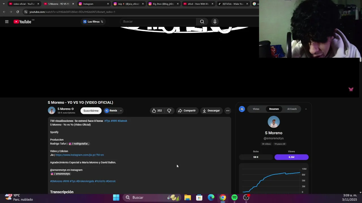This screenshot has width=362, height=203.
Task: Click the vidIQ logo in side panel
Action: (x=242, y=109)
